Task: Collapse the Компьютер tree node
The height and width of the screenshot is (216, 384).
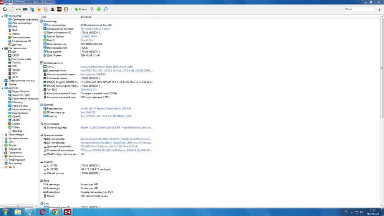Action: coord(2,16)
